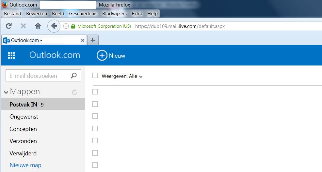Open the Ongewenst folder
The width and height of the screenshot is (322, 172).
(x=24, y=117)
